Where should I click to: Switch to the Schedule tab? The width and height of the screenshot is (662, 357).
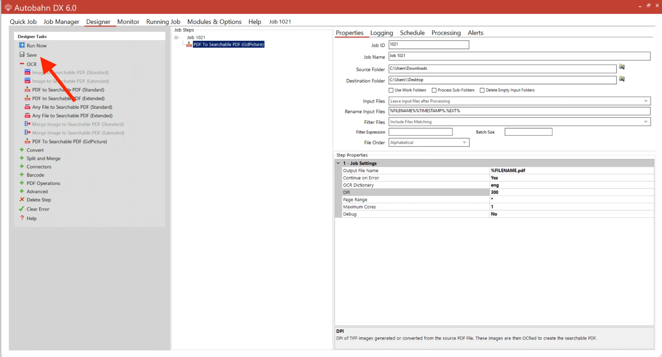click(x=412, y=33)
